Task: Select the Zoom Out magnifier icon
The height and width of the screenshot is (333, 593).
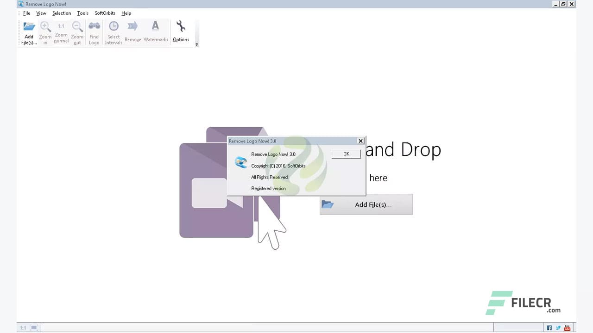Action: (77, 26)
